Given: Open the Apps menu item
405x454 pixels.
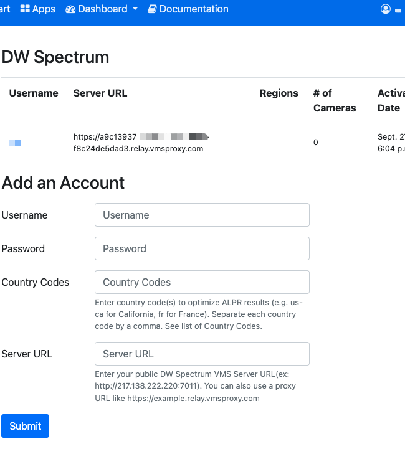Looking at the screenshot, I should pos(37,9).
